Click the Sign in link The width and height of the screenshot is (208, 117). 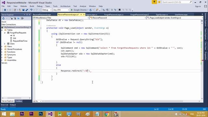click(x=198, y=6)
